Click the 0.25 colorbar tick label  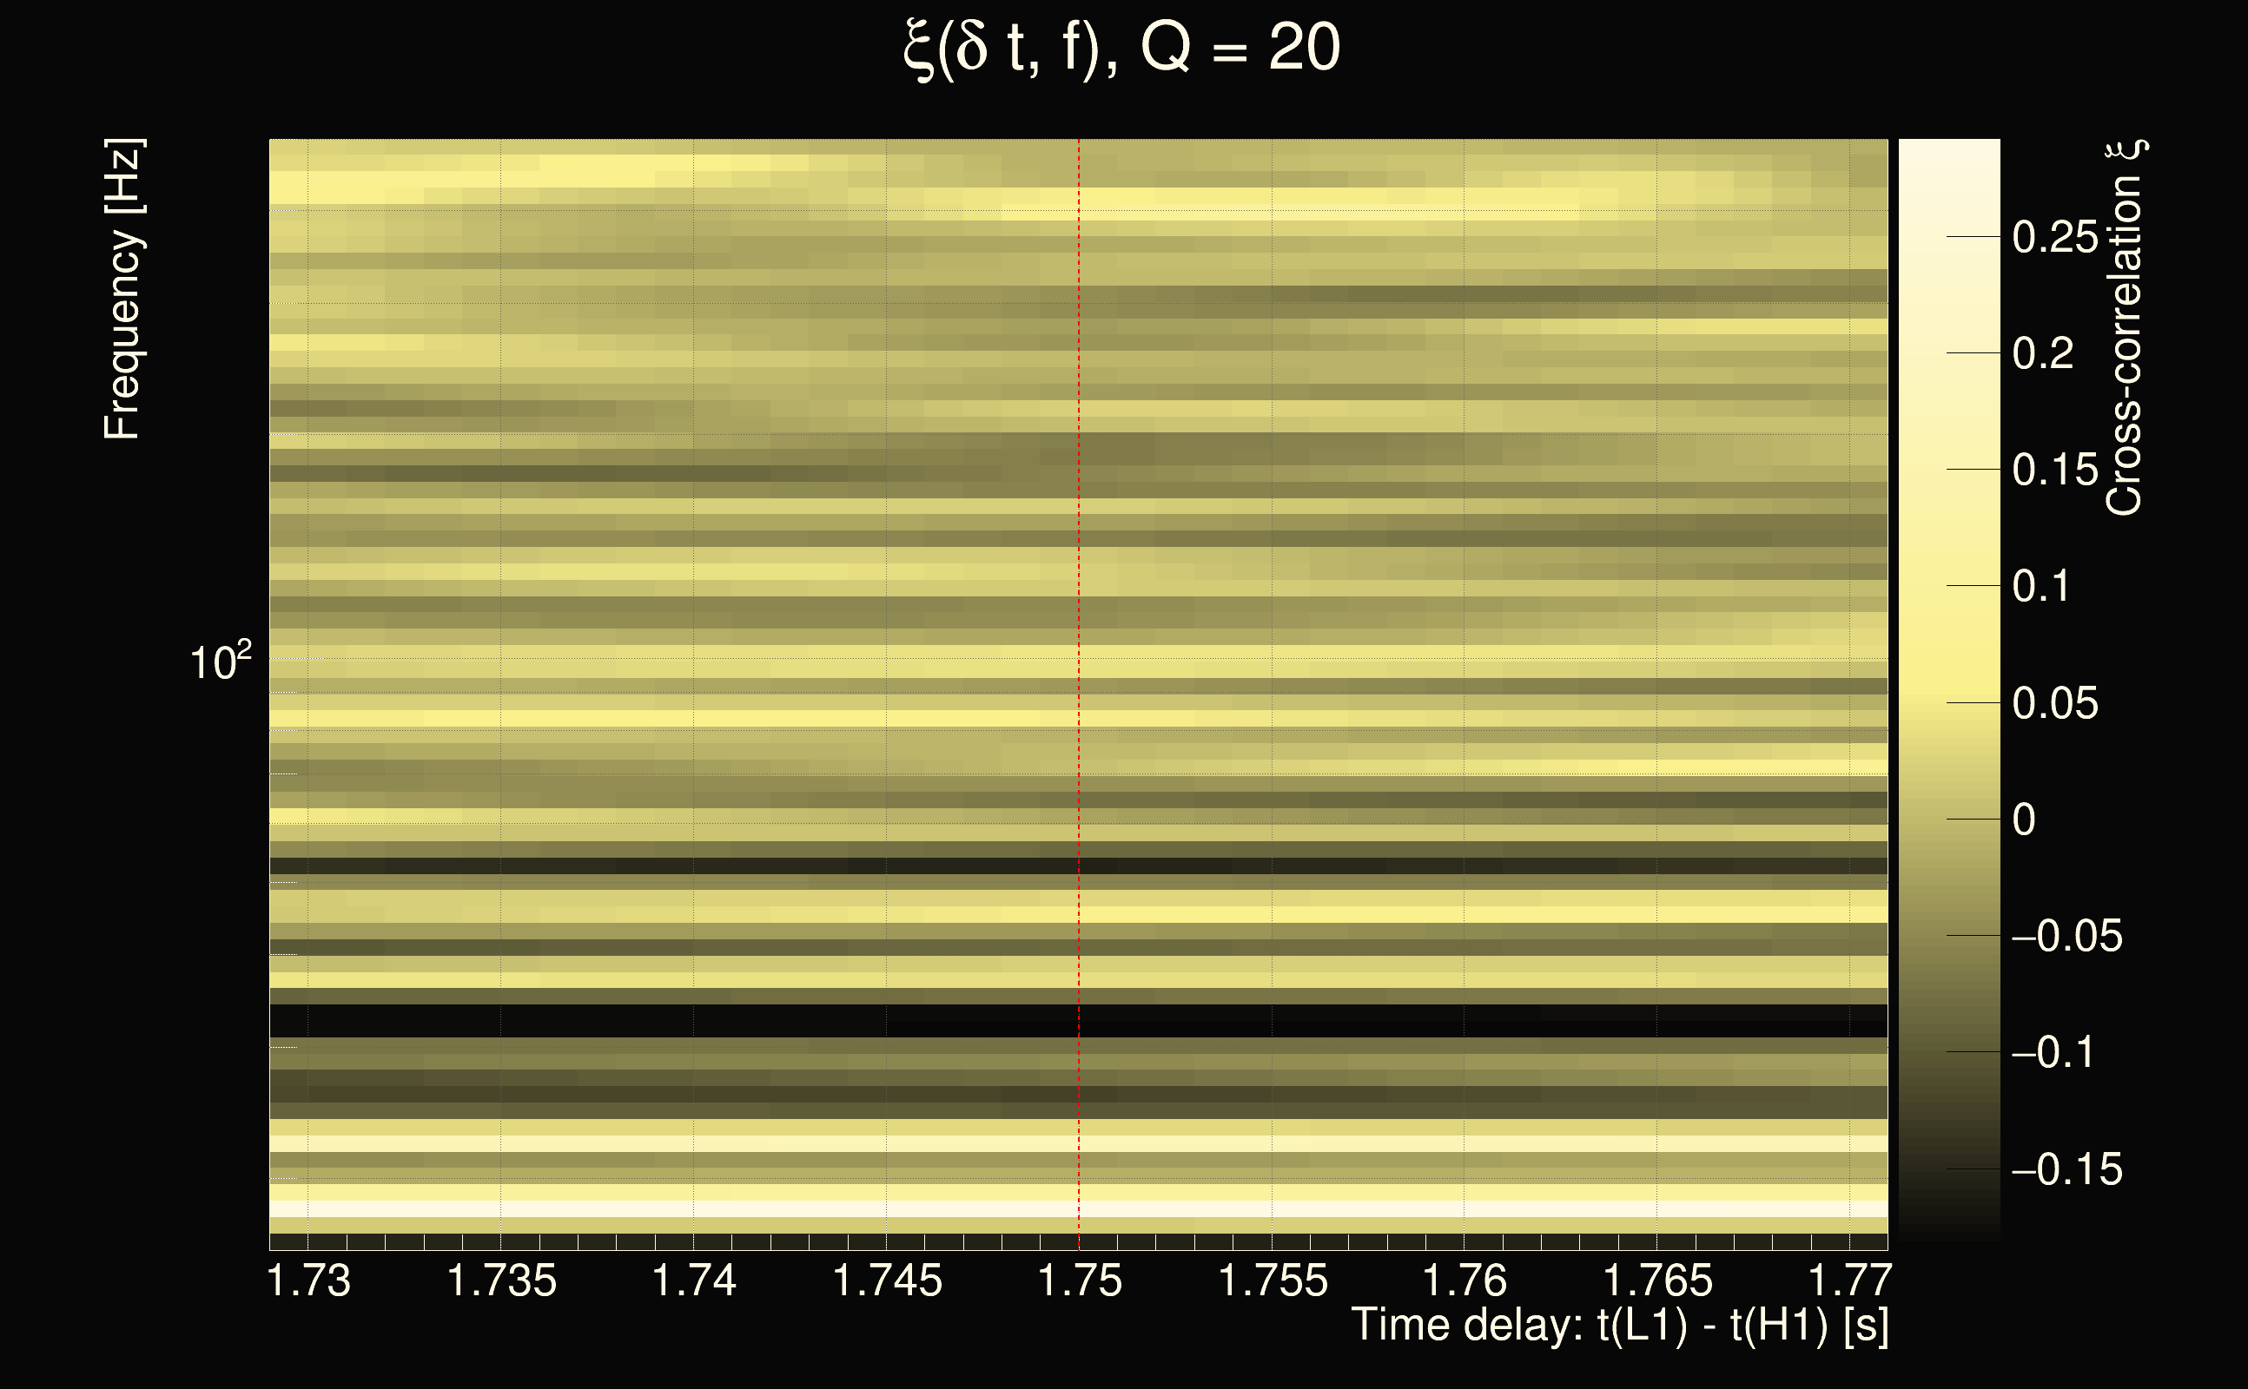2055,237
